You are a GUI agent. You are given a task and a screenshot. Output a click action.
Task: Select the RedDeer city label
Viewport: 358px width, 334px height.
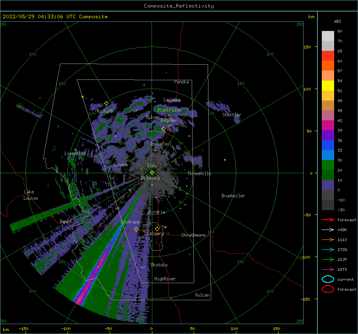pyautogui.click(x=169, y=120)
